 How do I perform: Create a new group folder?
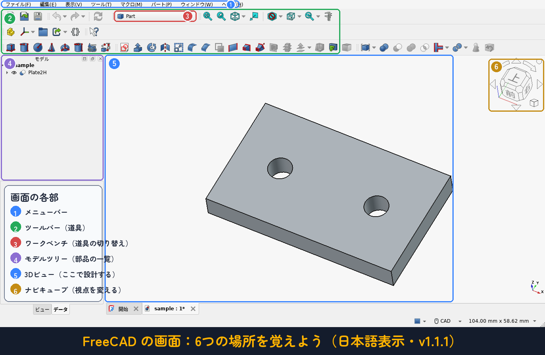pyautogui.click(x=43, y=32)
